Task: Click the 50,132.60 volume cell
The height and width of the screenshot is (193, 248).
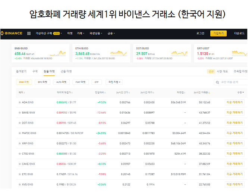Action: [x=204, y=102]
